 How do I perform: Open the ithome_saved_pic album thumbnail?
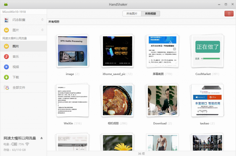(118, 51)
